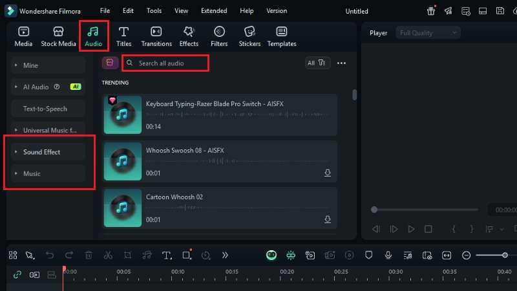Click the microphone voiceover icon
517x291 pixels.
[x=388, y=255]
